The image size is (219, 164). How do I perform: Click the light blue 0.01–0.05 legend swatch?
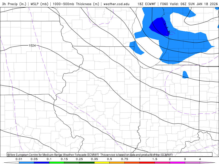[x=27, y=163]
